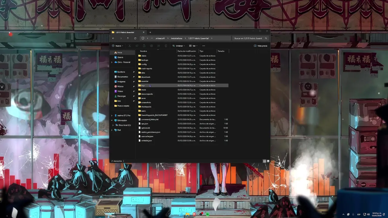Expand the realme GT 2 Pro device
388x218 pixels.
(112, 115)
